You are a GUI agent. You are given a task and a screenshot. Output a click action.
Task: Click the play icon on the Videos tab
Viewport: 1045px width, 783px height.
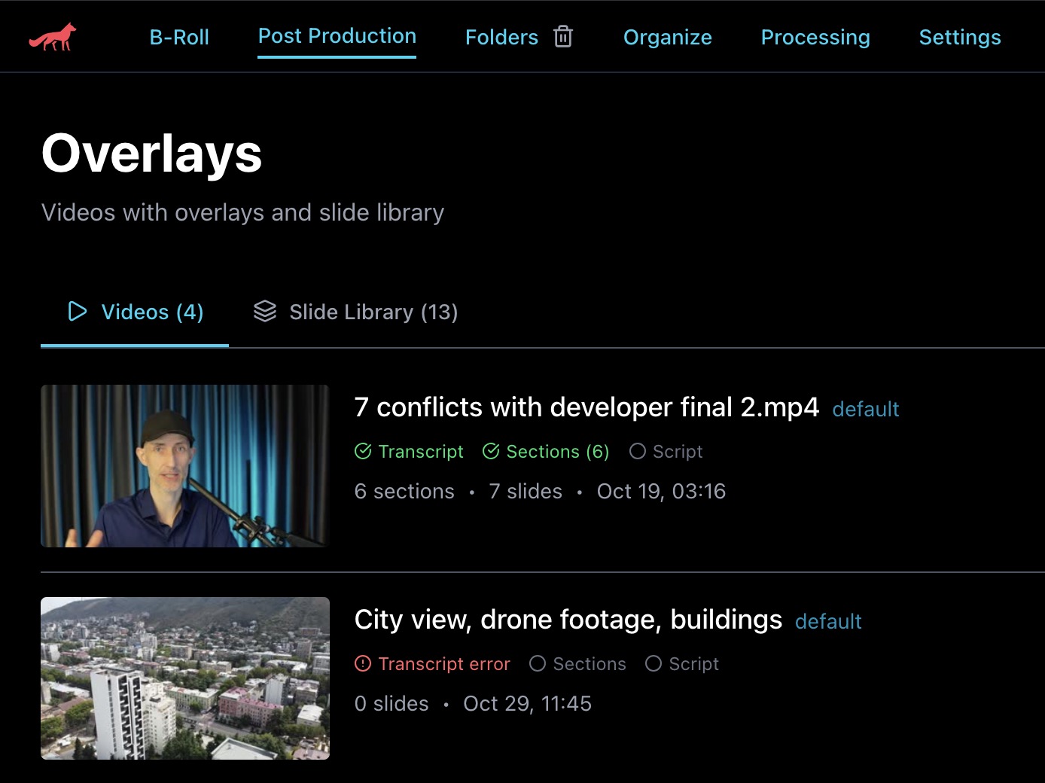pyautogui.click(x=77, y=312)
